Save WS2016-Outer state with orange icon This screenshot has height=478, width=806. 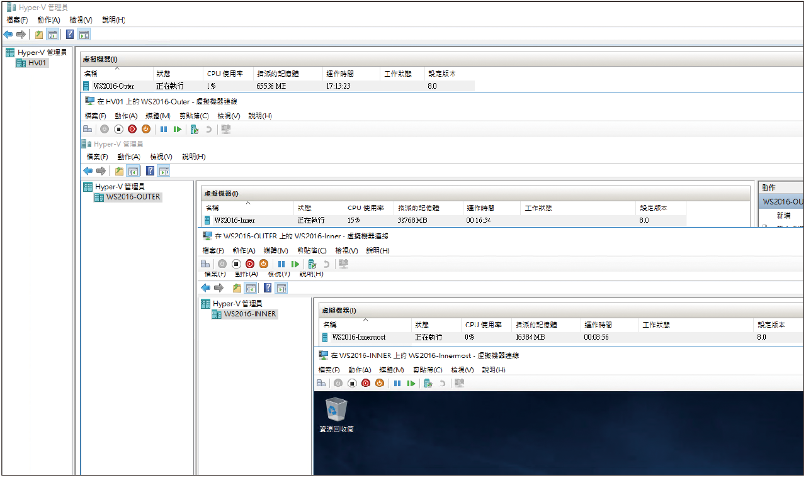tap(146, 129)
